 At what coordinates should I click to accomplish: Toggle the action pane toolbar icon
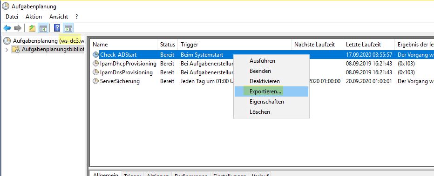(68, 28)
